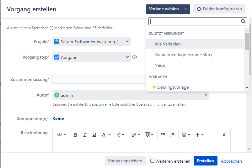This screenshot has height=168, width=252.
Task: Click the 'Abbrechen' link
Action: pos(231,161)
